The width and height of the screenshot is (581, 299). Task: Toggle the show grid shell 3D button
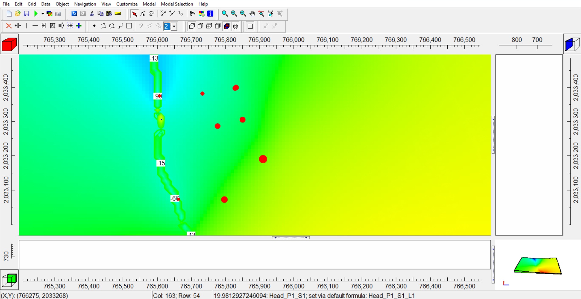point(192,26)
